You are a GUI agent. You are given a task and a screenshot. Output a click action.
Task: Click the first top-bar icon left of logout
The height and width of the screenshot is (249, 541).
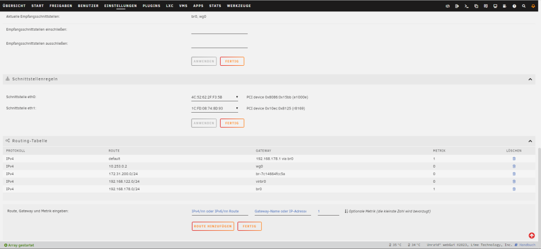[447, 6]
